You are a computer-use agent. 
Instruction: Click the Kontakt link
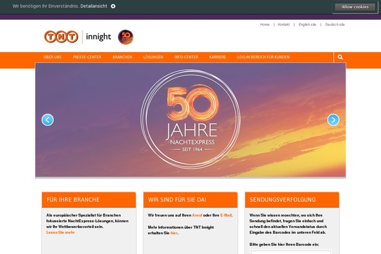tap(284, 25)
